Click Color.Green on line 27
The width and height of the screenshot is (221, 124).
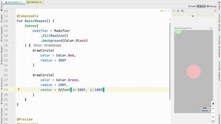[67, 80]
